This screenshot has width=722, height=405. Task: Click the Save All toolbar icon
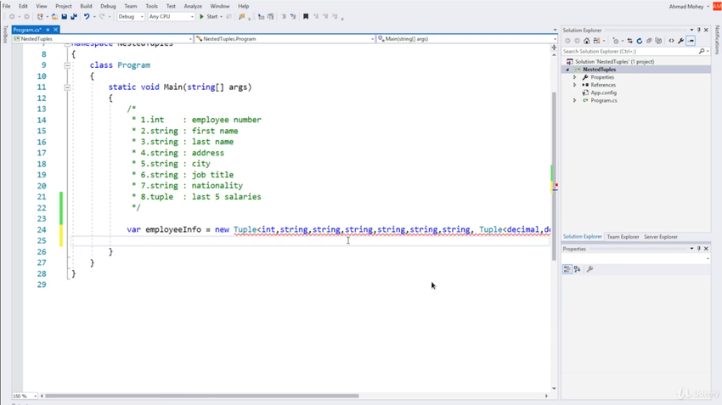click(x=74, y=17)
